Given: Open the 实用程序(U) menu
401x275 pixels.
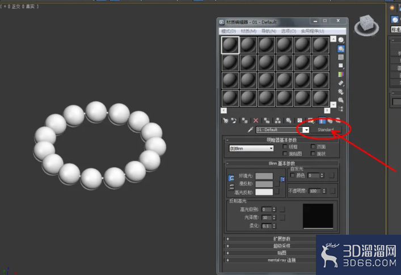Looking at the screenshot, I should pyautogui.click(x=313, y=31).
